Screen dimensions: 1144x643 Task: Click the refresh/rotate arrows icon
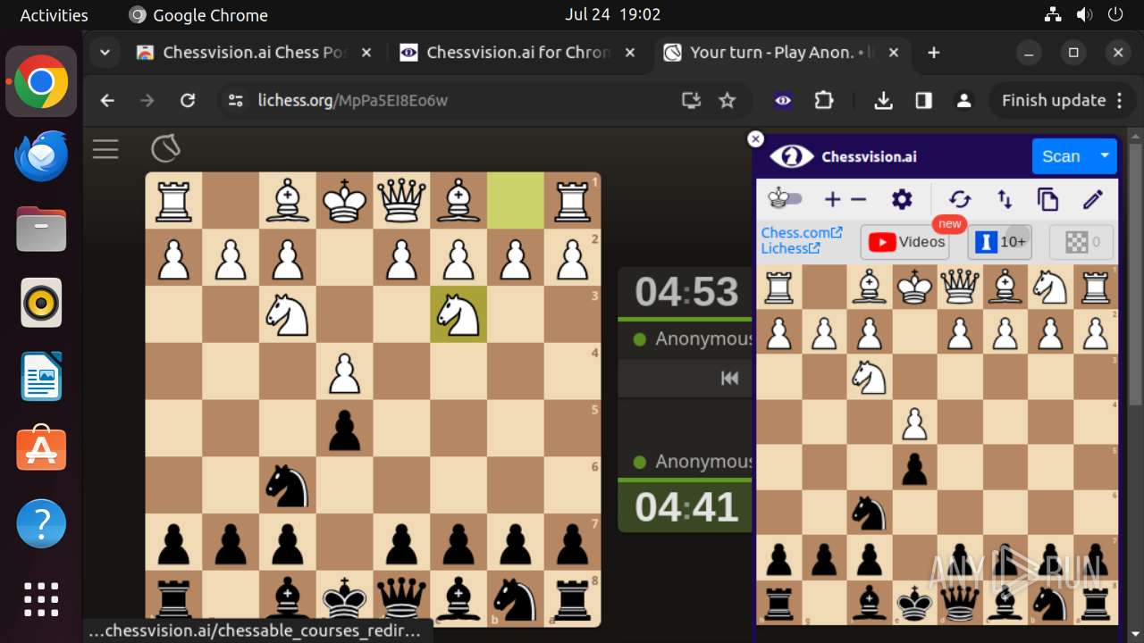960,199
